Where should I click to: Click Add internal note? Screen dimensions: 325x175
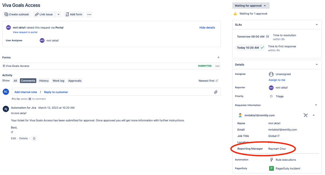tap(26, 92)
